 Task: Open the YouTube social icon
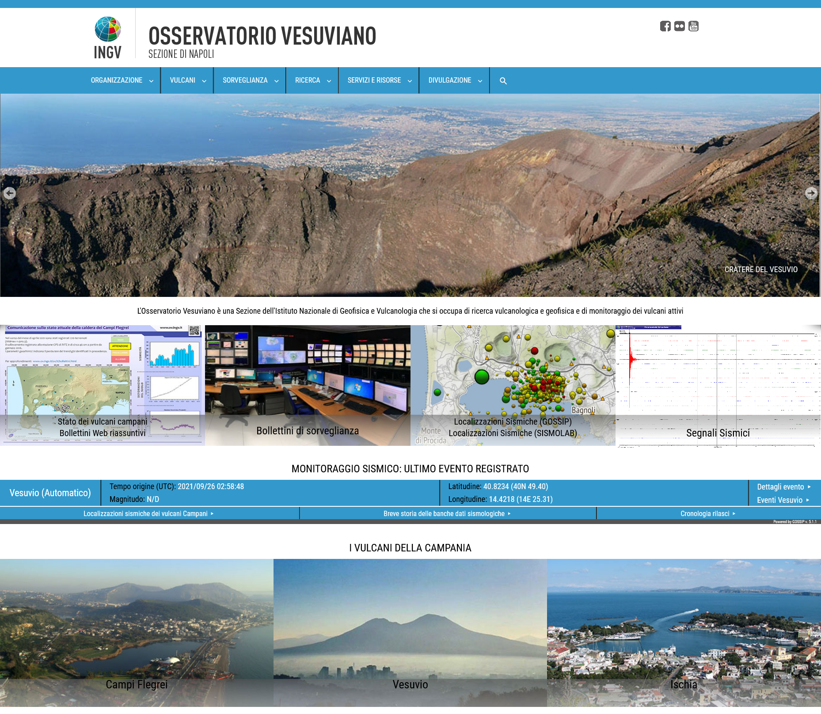pos(693,26)
